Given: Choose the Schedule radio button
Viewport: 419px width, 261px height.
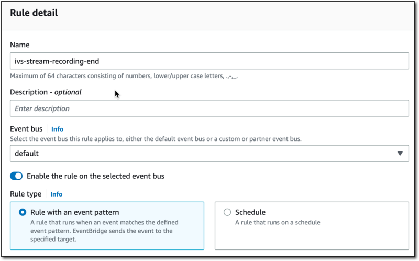Looking at the screenshot, I should pyautogui.click(x=227, y=212).
